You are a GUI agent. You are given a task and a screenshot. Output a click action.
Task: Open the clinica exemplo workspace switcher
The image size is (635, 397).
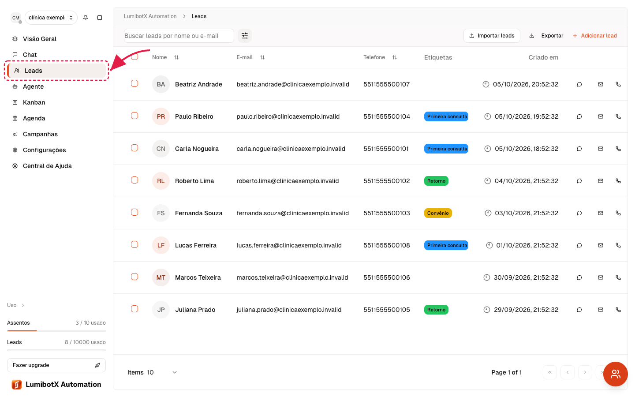[x=51, y=18]
